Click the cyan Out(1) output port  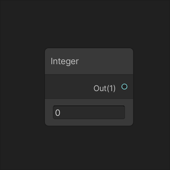124,87
